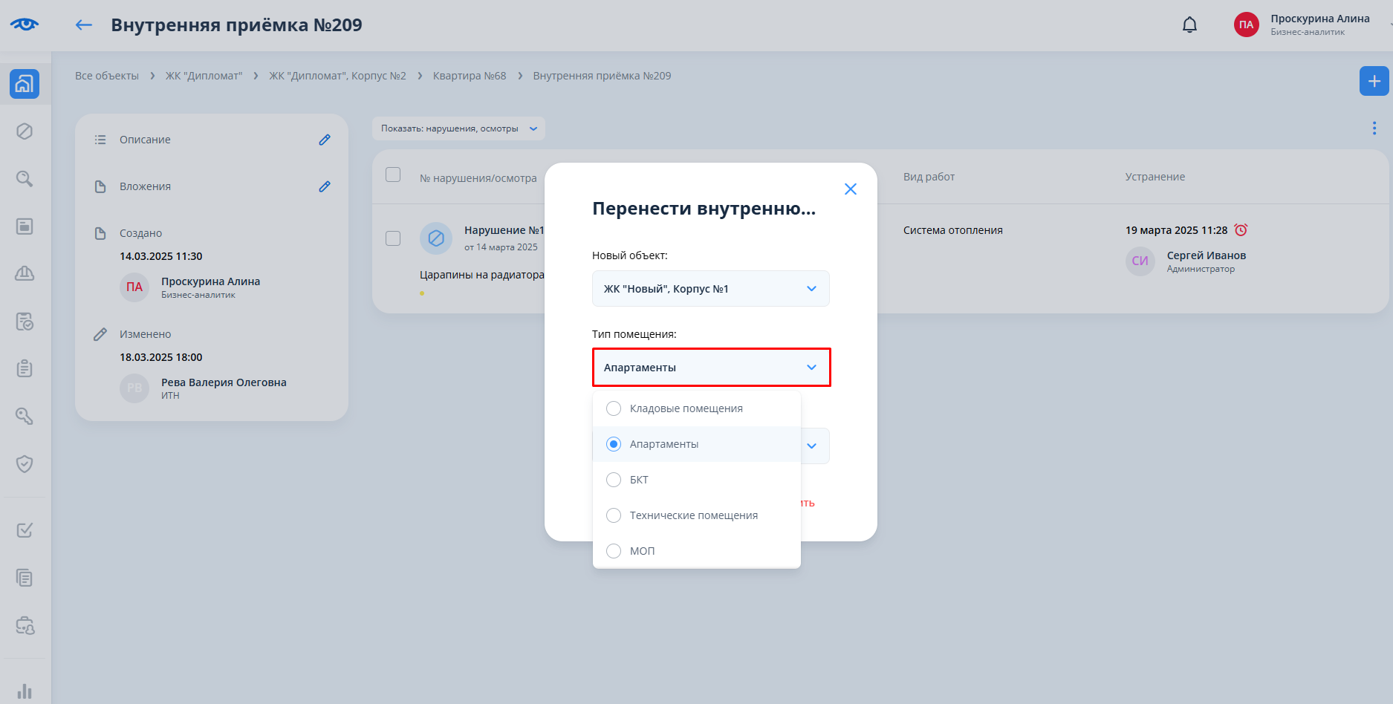Select Технические помещения radio option

(x=614, y=515)
